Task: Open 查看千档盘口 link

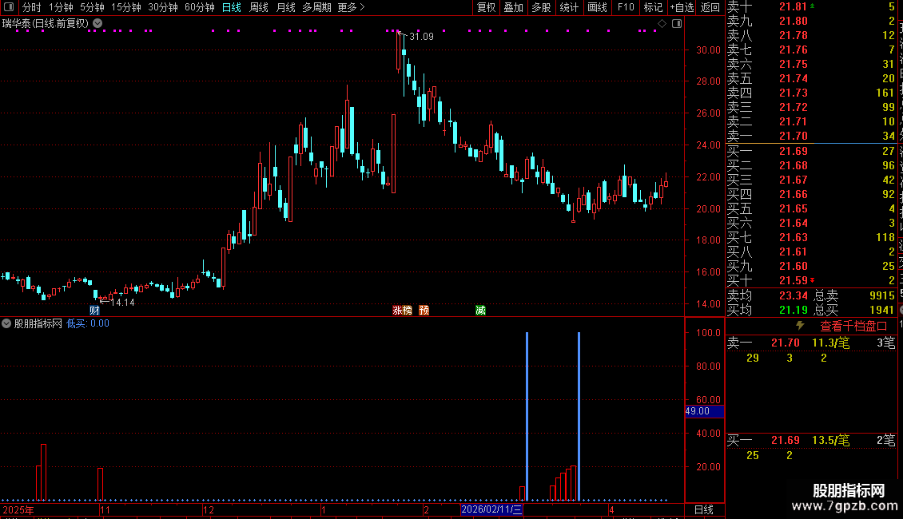Action: tap(853, 327)
